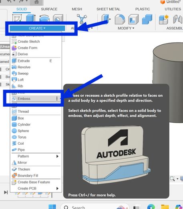
Task: Open the ASSEMBLE panel menu
Action: pyautogui.click(x=175, y=28)
